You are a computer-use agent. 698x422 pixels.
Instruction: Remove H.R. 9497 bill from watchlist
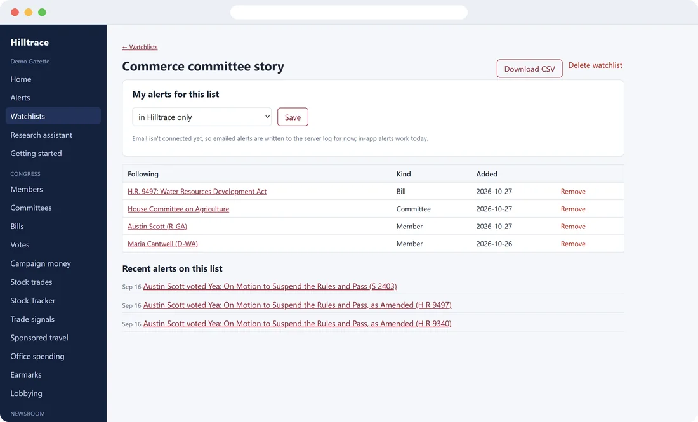573,192
